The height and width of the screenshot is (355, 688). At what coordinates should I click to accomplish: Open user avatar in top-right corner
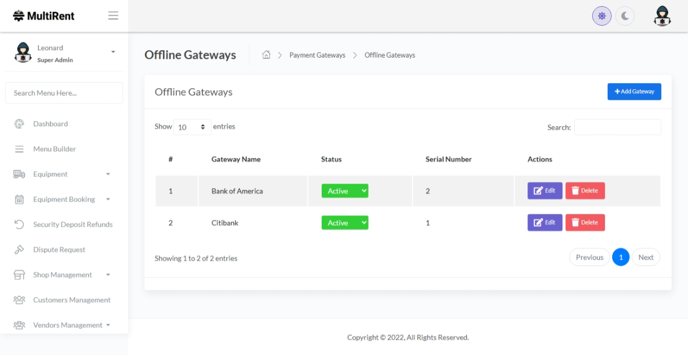pos(662,16)
